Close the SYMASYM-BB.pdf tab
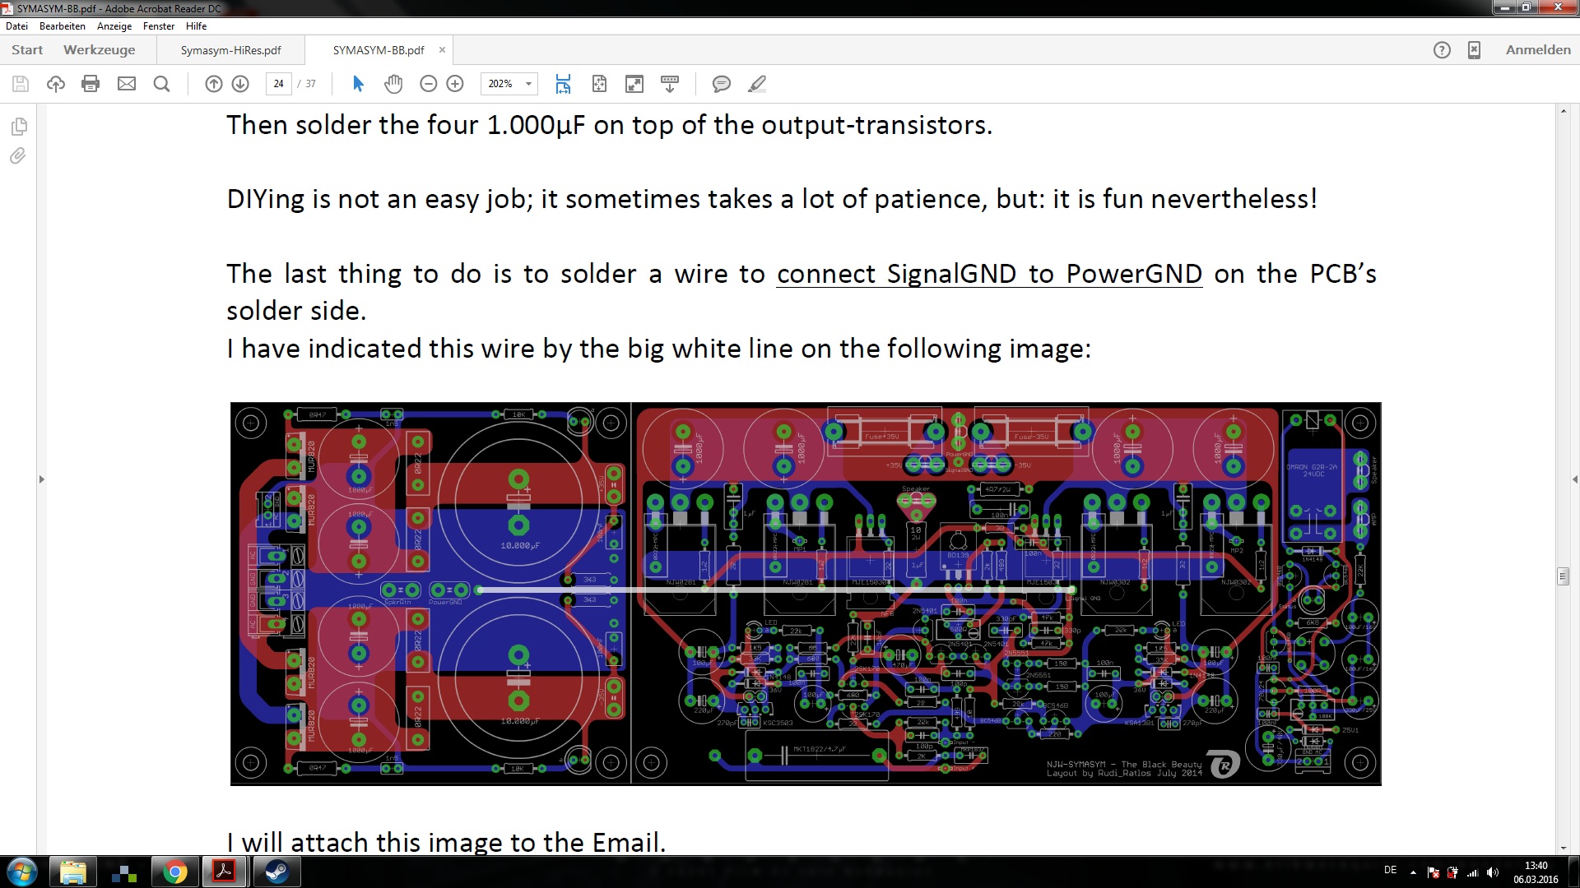Image resolution: width=1580 pixels, height=888 pixels. (x=442, y=50)
